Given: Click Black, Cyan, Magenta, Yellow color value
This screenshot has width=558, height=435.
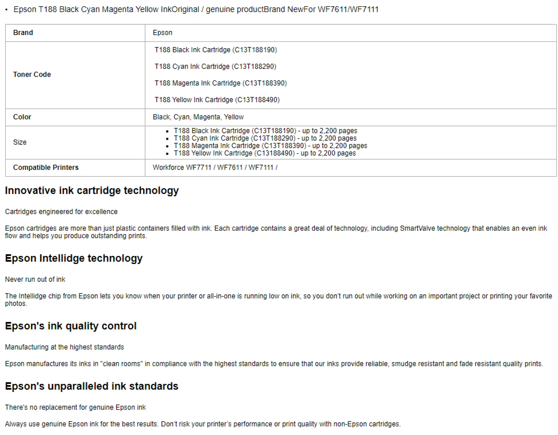Looking at the screenshot, I should [198, 117].
